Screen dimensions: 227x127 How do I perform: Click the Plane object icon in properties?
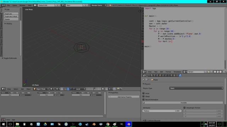point(152,80)
